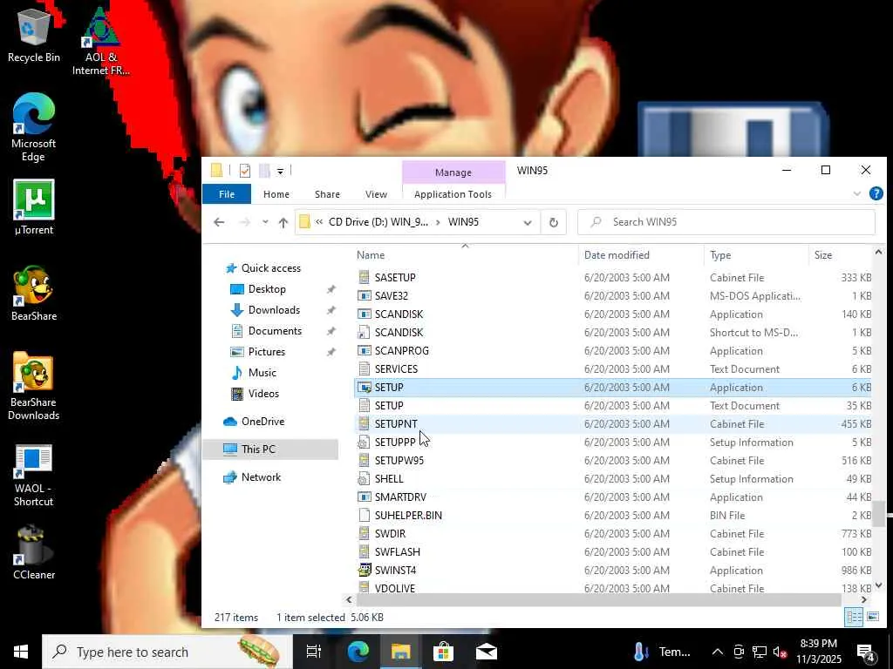893x669 pixels.
Task: Select the SWINST4 application file
Action: (613, 570)
